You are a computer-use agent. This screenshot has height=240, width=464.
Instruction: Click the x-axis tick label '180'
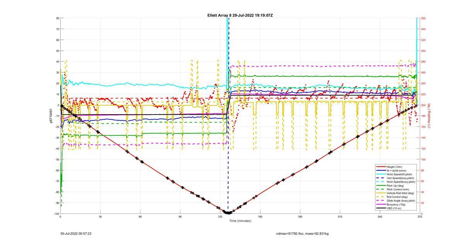coord(300,216)
